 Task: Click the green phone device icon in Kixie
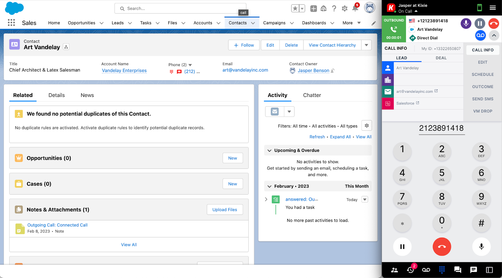(479, 8)
